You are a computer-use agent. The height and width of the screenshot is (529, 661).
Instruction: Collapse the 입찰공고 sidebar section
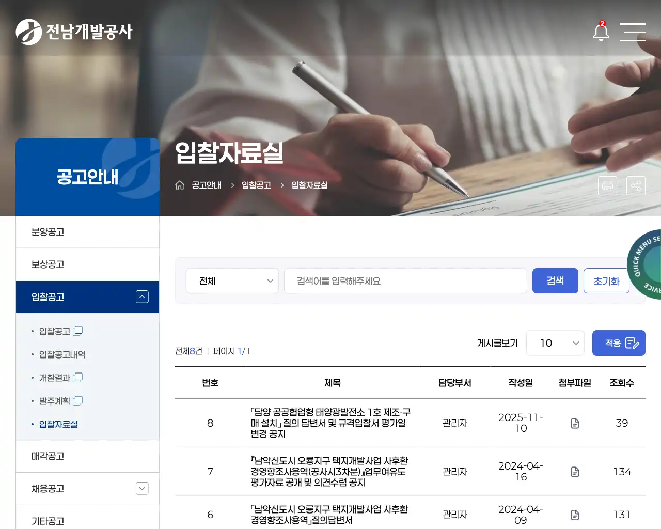tap(142, 297)
